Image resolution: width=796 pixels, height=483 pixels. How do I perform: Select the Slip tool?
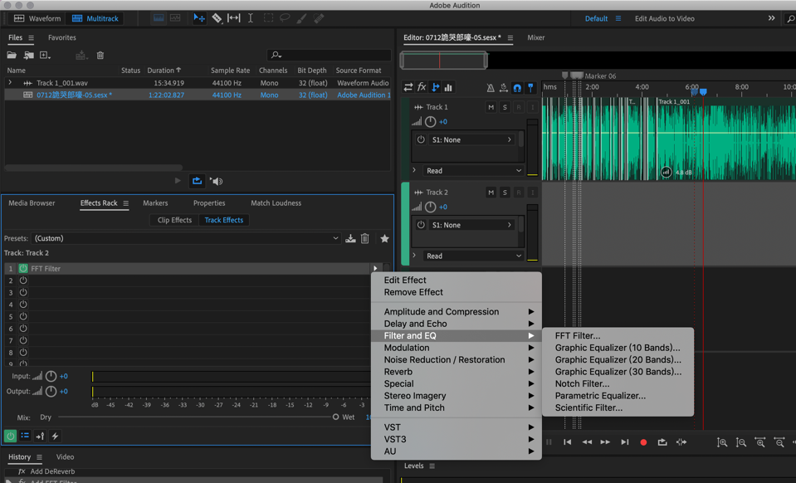coord(233,18)
